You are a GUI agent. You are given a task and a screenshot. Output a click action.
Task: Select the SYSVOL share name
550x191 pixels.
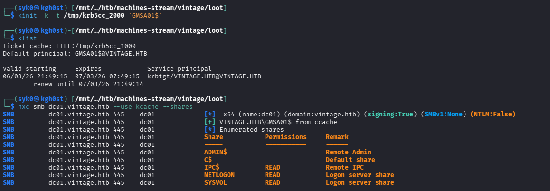click(215, 182)
